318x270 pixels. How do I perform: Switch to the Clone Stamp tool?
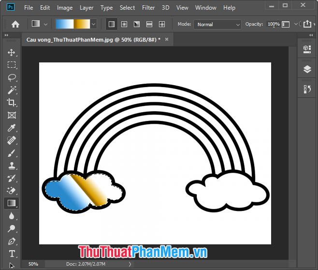12,165
